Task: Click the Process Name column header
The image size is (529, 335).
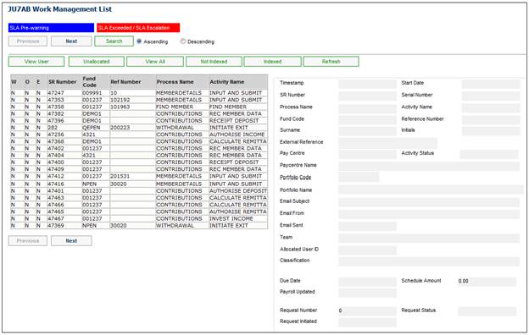Action: pos(182,82)
